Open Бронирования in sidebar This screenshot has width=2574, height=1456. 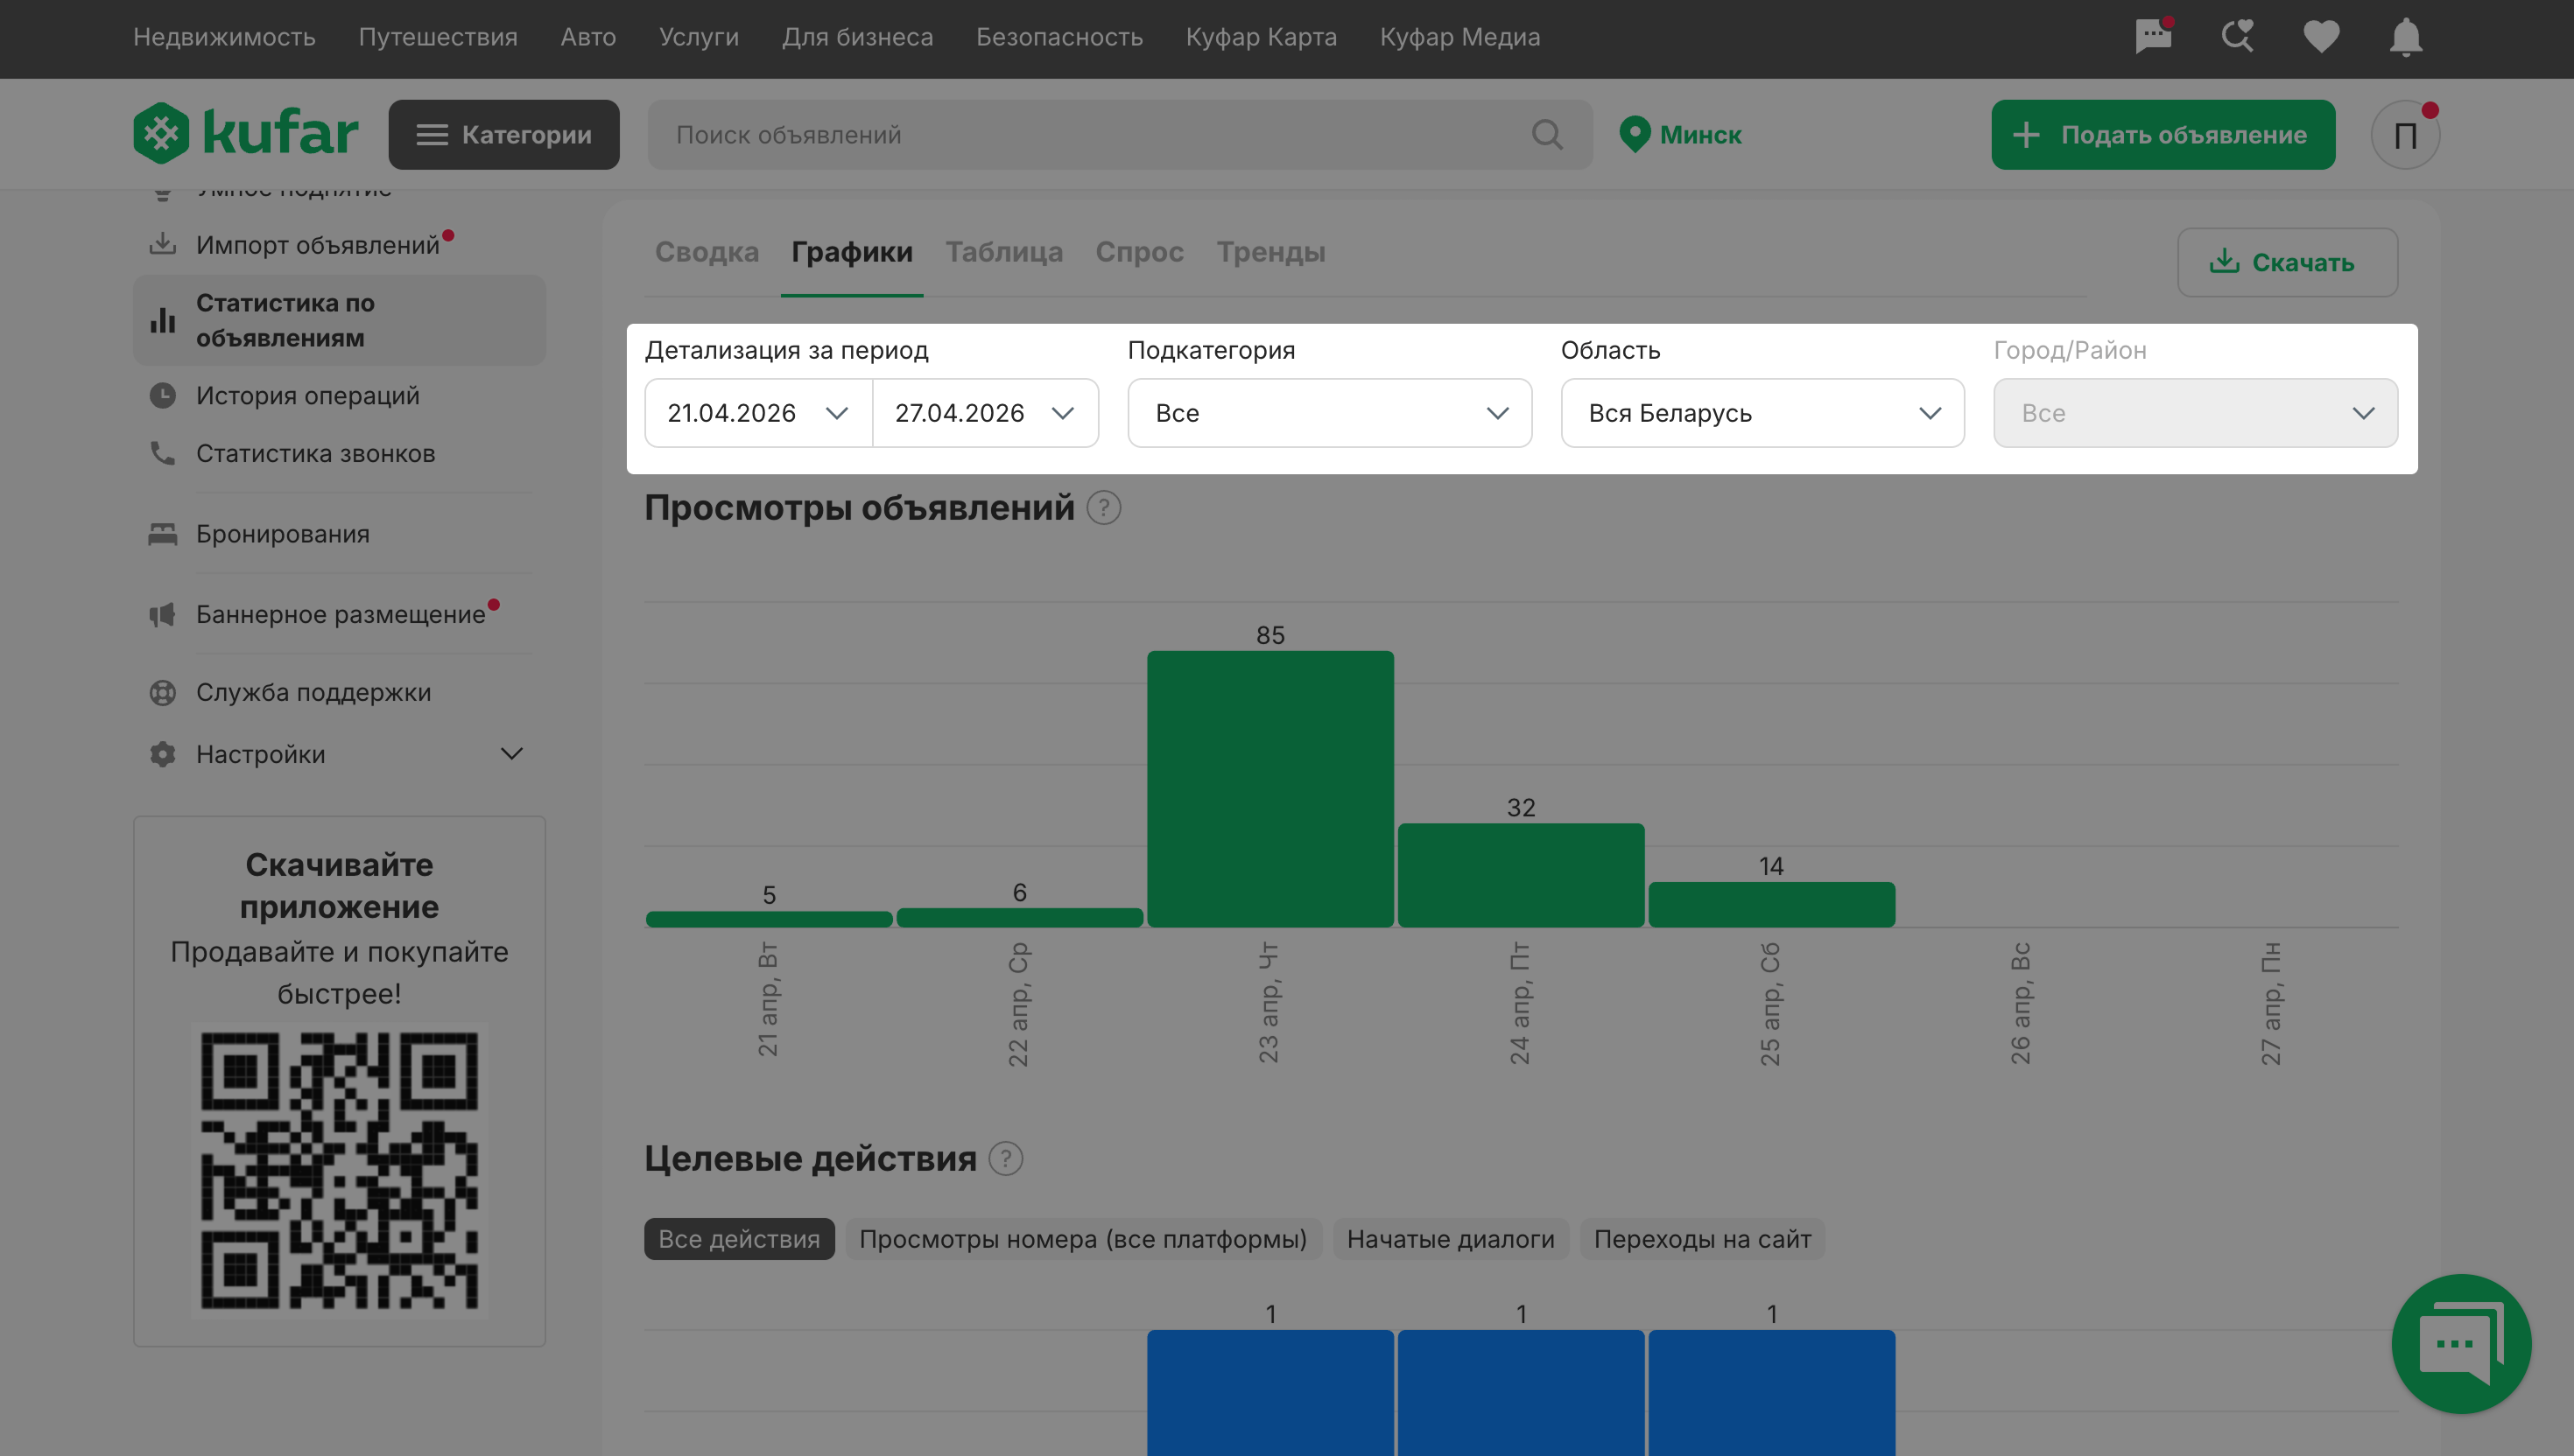[x=283, y=534]
